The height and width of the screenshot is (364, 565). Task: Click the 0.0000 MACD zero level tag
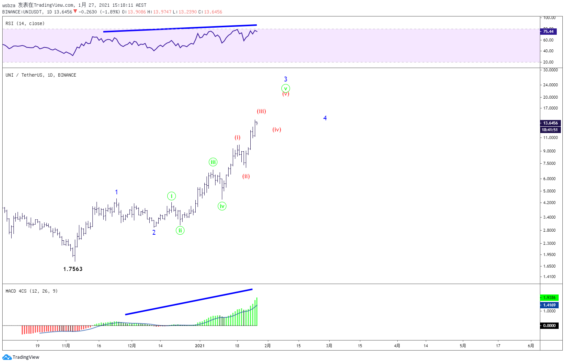(549, 326)
